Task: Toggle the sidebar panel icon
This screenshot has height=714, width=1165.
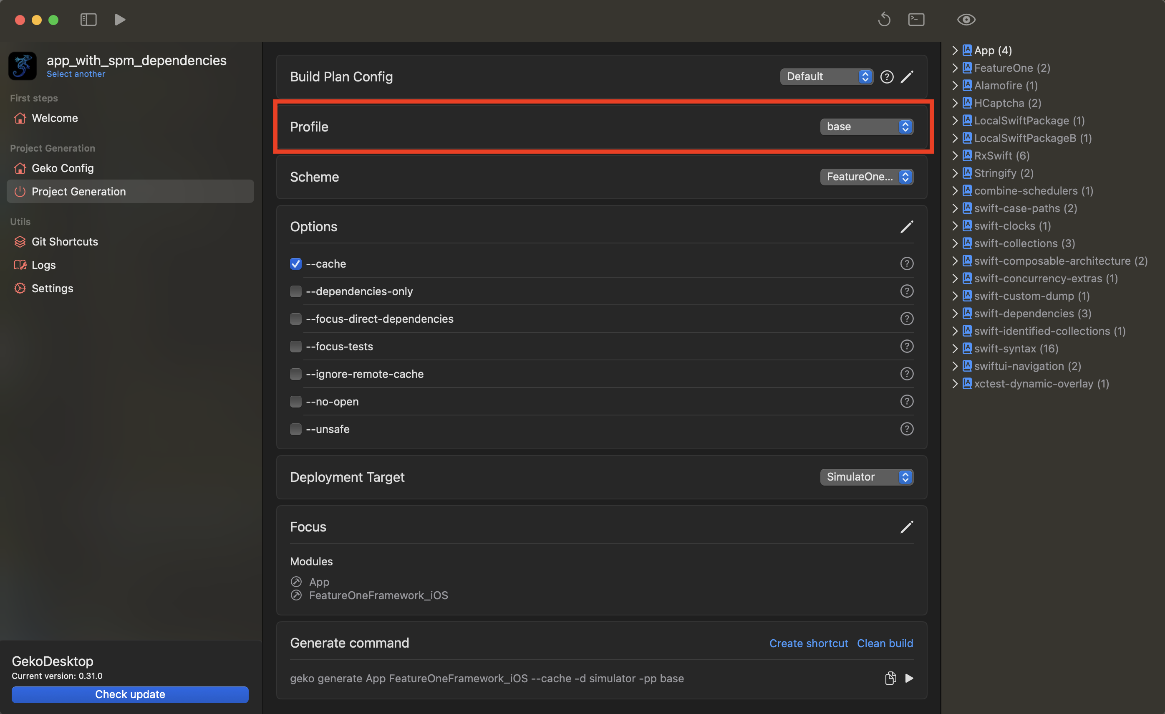Action: (88, 19)
